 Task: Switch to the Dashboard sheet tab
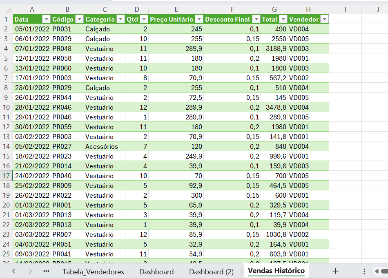point(156,271)
